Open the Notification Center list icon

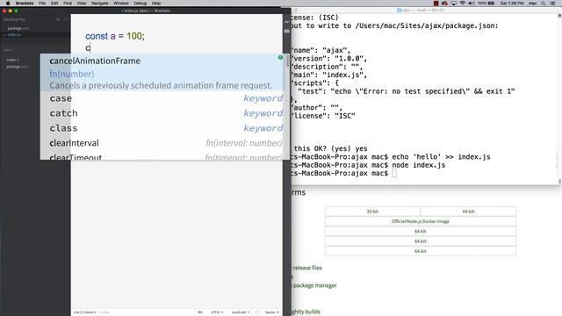point(552,4)
